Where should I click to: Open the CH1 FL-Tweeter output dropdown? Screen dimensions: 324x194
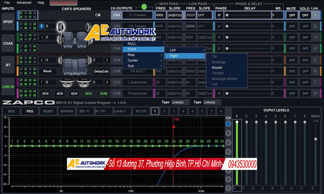point(138,15)
